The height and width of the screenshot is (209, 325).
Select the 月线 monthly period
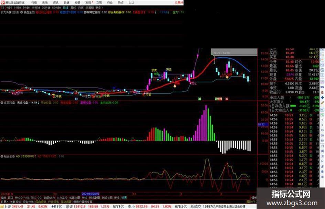[80, 8]
